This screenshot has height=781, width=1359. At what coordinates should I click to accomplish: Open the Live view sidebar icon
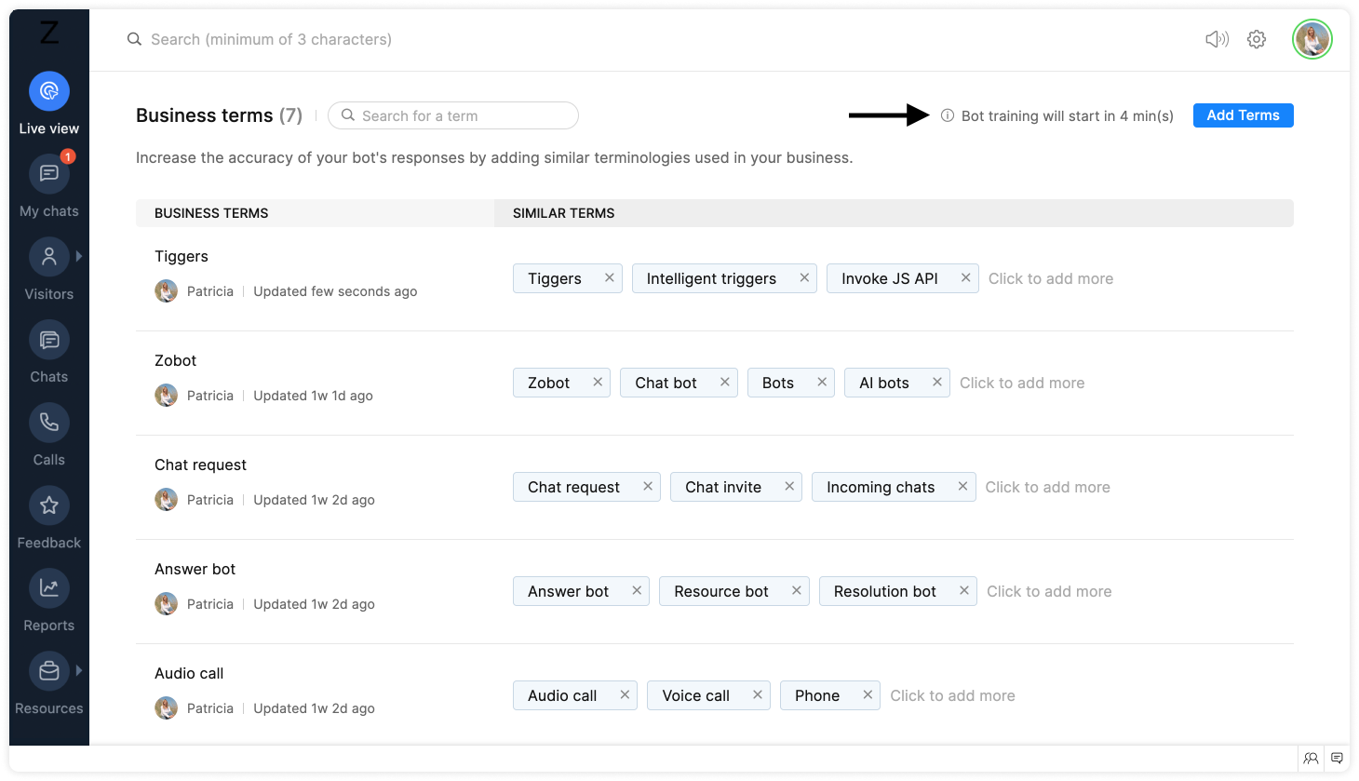click(x=49, y=91)
